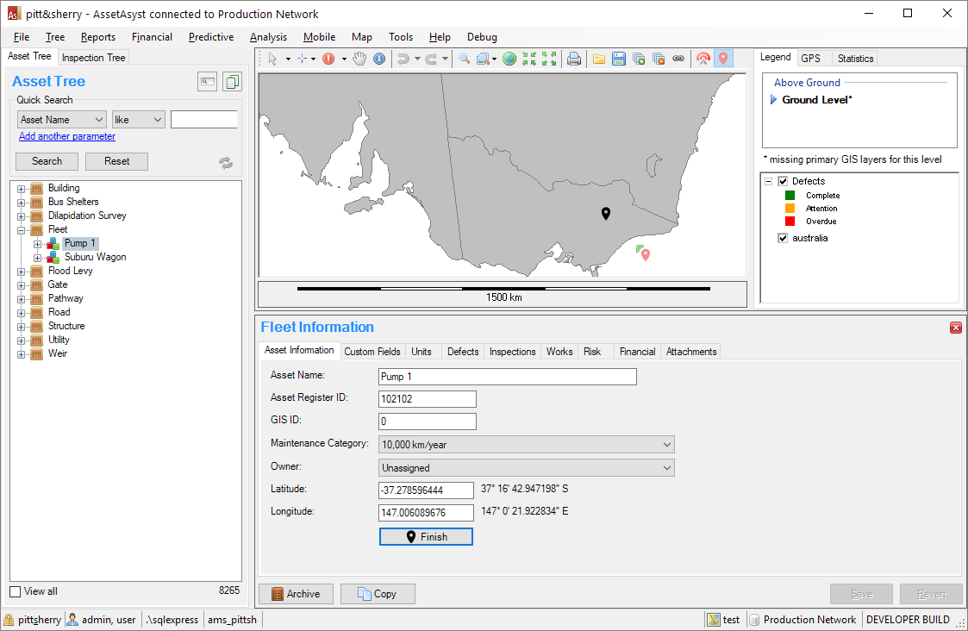
Task: Toggle the australia layer checkbox
Action: (x=783, y=238)
